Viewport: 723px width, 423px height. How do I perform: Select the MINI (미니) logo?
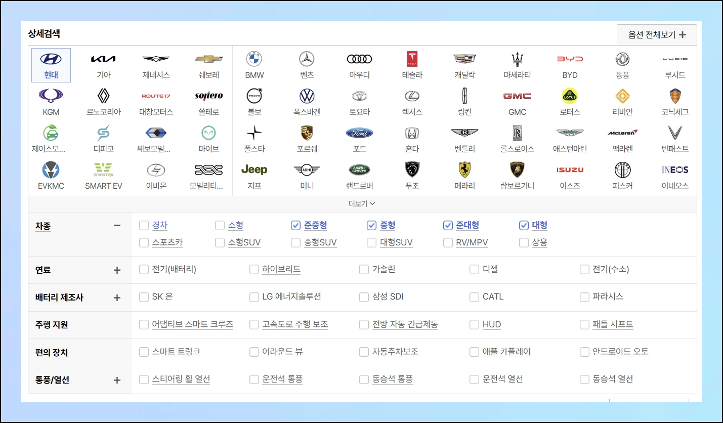(307, 170)
